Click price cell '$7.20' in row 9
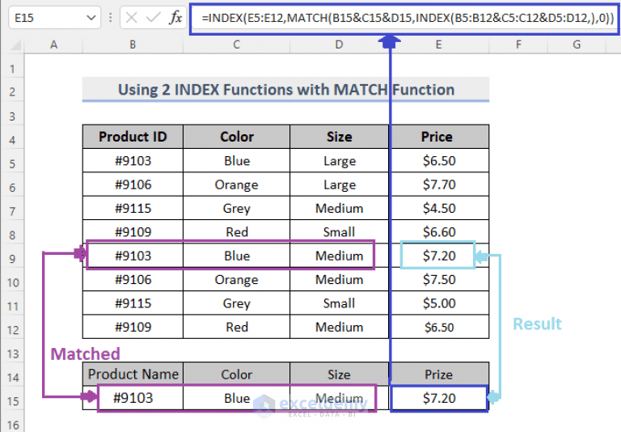The width and height of the screenshot is (621, 432). click(x=439, y=256)
